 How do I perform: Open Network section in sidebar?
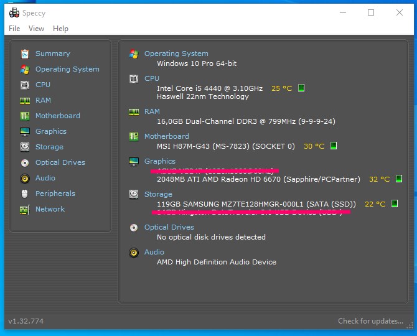[50, 209]
